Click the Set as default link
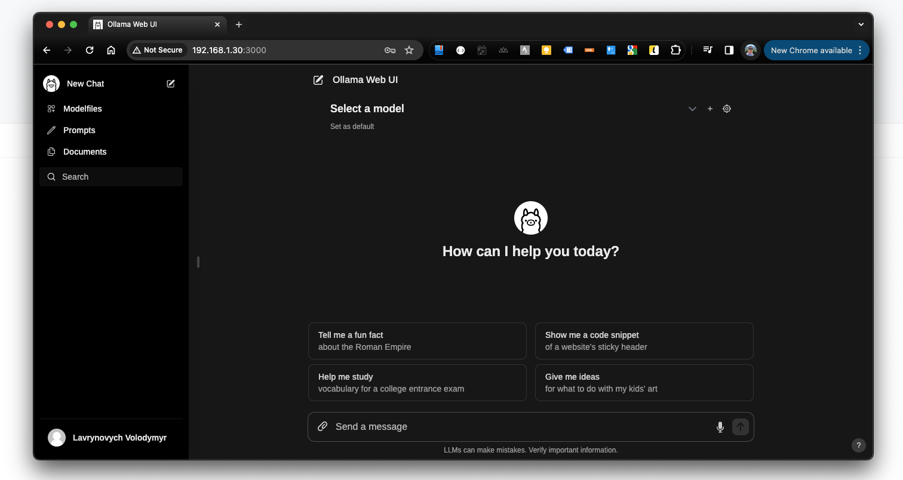The width and height of the screenshot is (903, 480). pyautogui.click(x=352, y=127)
